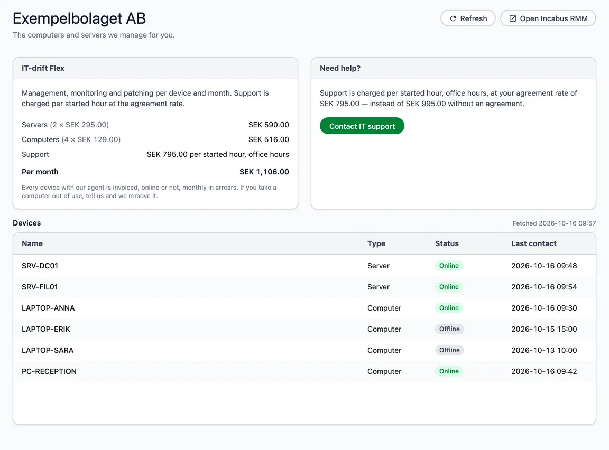Select the LAPTOP-ANNA device name
The width and height of the screenshot is (609, 450).
48,308
